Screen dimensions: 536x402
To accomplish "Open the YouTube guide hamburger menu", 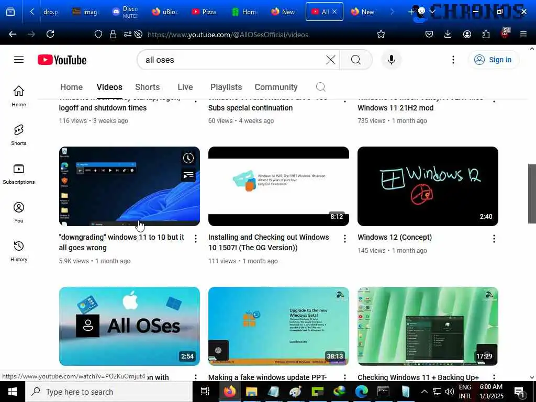I will pyautogui.click(x=19, y=60).
